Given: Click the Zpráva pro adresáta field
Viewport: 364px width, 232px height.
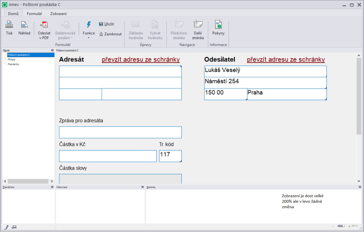Looking at the screenshot, I should click(120, 132).
